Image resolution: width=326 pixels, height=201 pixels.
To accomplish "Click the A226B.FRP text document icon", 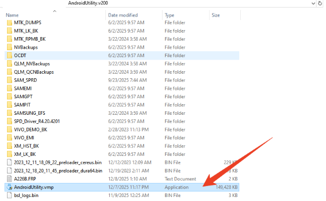I will (10, 179).
